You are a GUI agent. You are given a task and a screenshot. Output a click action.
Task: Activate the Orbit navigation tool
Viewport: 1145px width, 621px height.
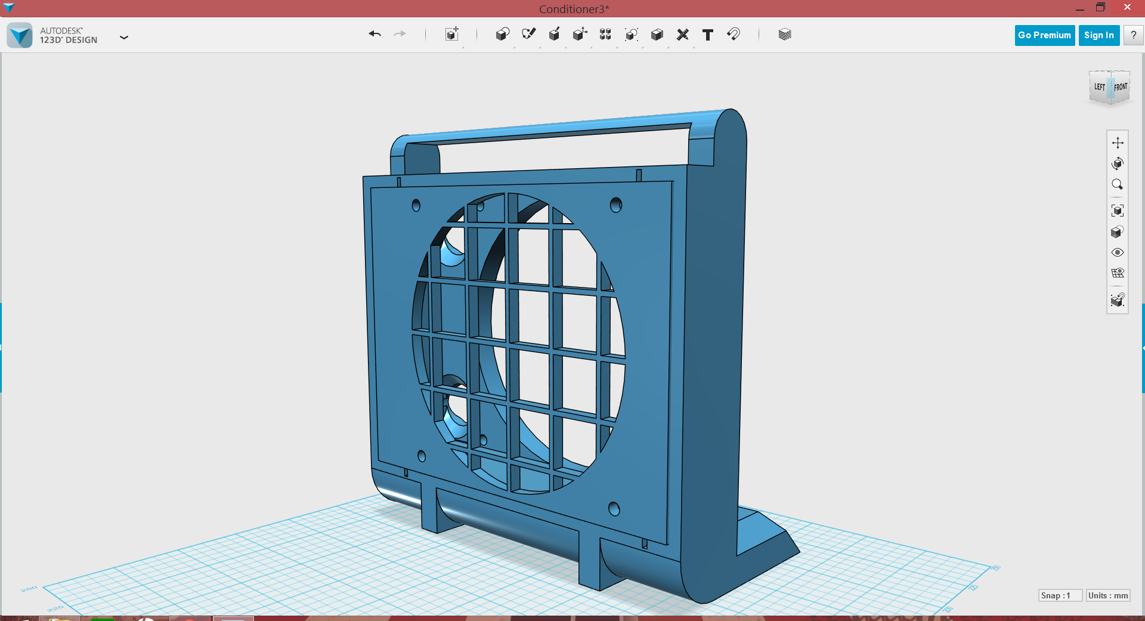click(x=1118, y=163)
